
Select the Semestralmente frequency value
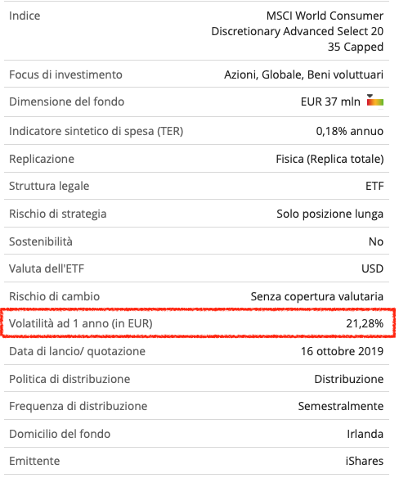click(x=341, y=406)
